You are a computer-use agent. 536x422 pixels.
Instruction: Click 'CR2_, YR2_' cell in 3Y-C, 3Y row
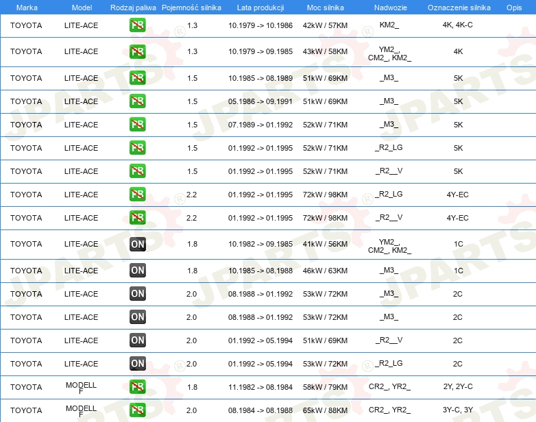tap(390, 410)
